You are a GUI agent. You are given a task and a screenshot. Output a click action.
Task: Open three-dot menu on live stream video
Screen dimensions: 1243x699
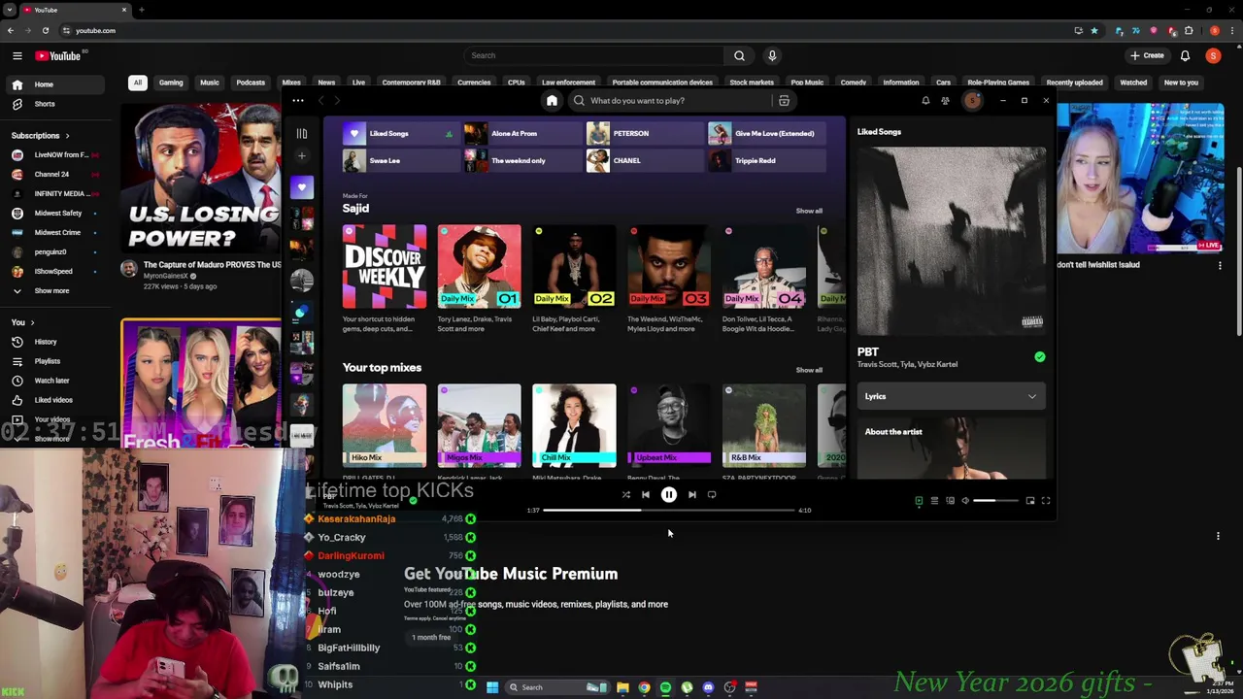click(x=1220, y=266)
